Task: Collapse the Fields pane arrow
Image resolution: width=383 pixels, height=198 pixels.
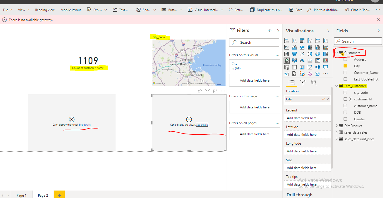Action: pyautogui.click(x=379, y=31)
